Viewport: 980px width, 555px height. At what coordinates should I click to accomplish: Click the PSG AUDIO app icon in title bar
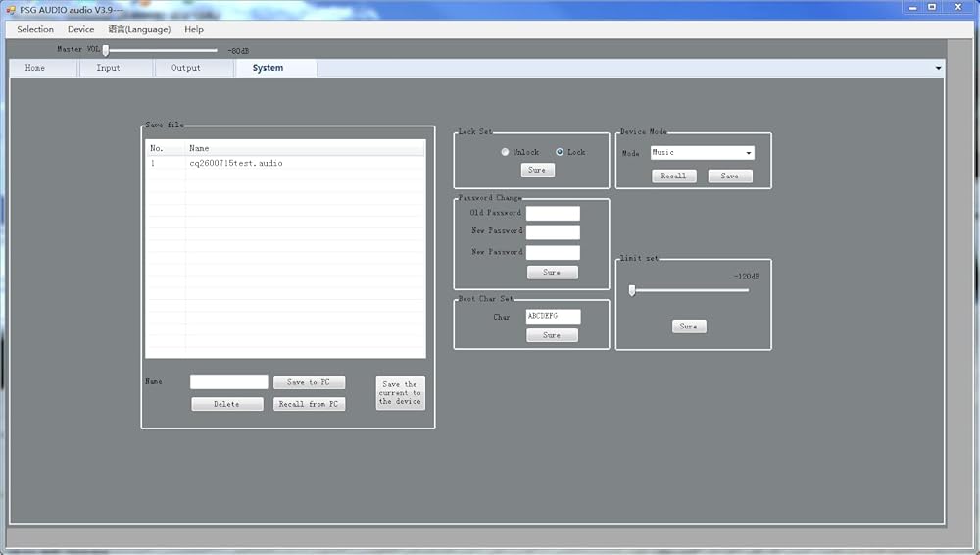(x=10, y=10)
